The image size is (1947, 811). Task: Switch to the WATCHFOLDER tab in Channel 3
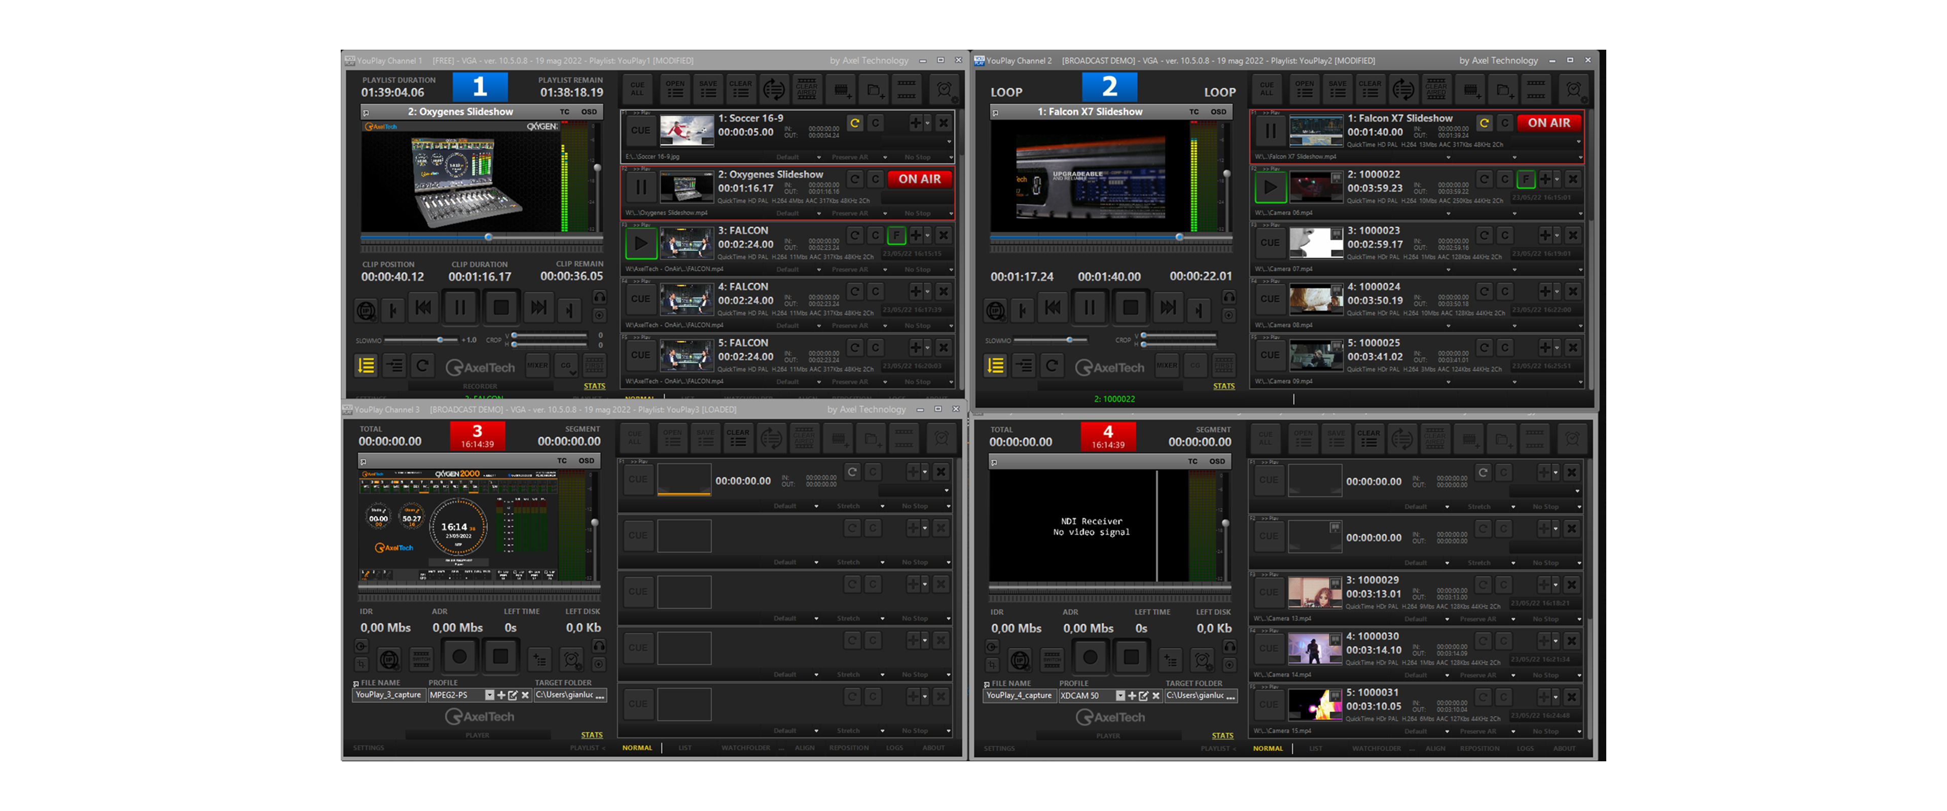[745, 748]
